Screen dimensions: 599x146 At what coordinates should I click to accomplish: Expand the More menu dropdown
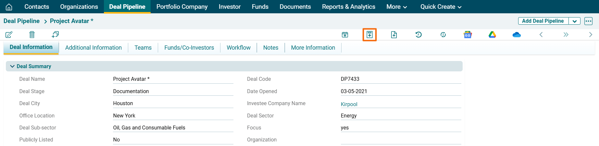(x=396, y=7)
